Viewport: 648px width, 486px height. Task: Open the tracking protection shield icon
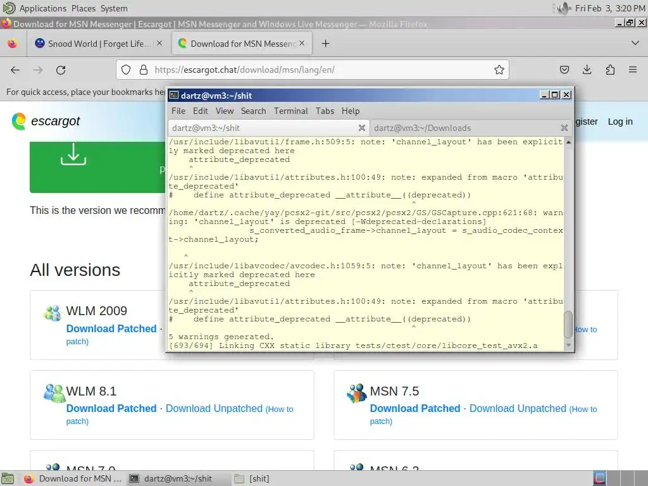pyautogui.click(x=126, y=70)
